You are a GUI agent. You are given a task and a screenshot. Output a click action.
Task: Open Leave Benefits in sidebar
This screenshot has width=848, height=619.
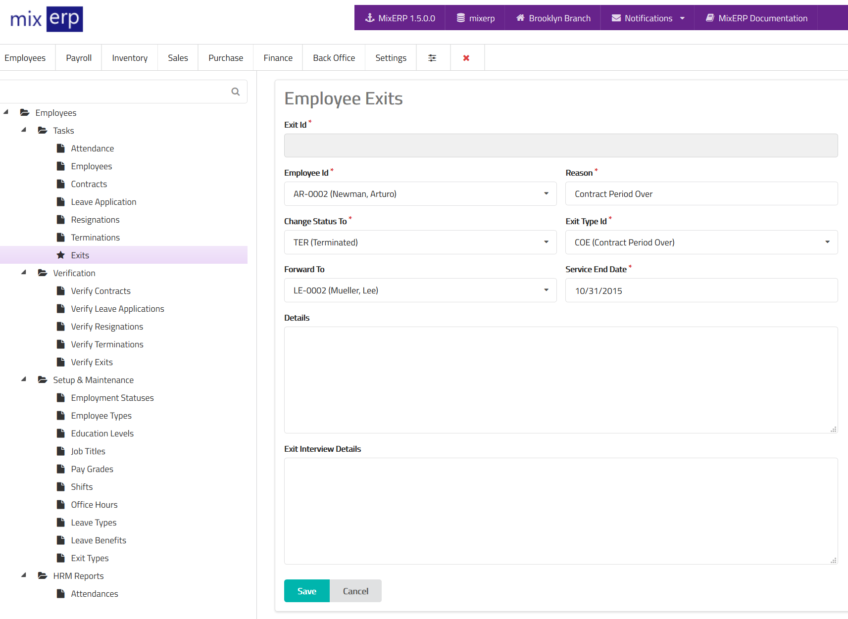99,540
